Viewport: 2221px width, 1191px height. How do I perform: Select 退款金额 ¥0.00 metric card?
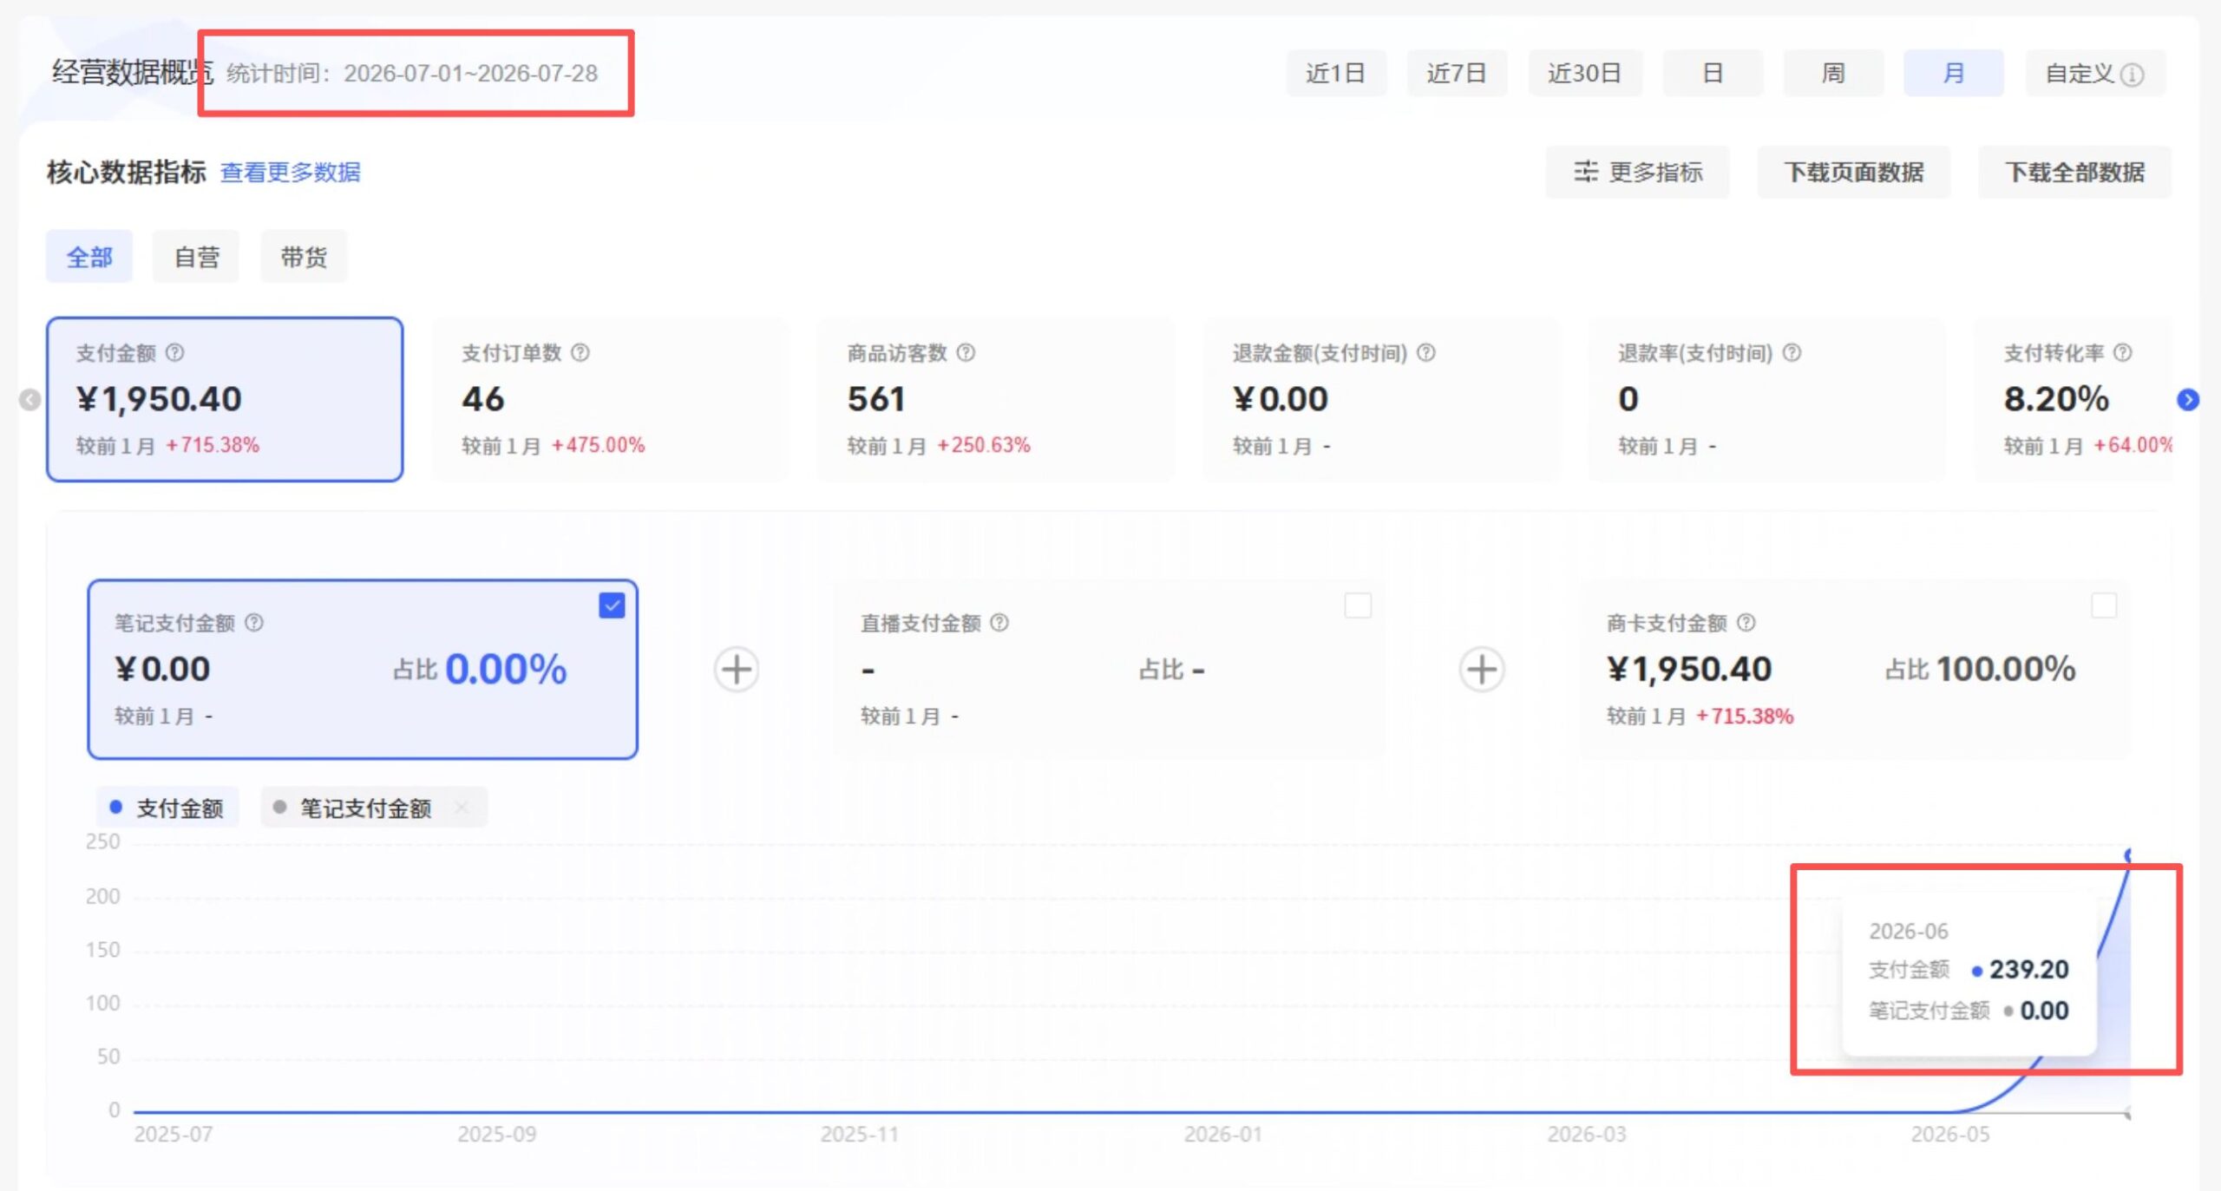1381,399
